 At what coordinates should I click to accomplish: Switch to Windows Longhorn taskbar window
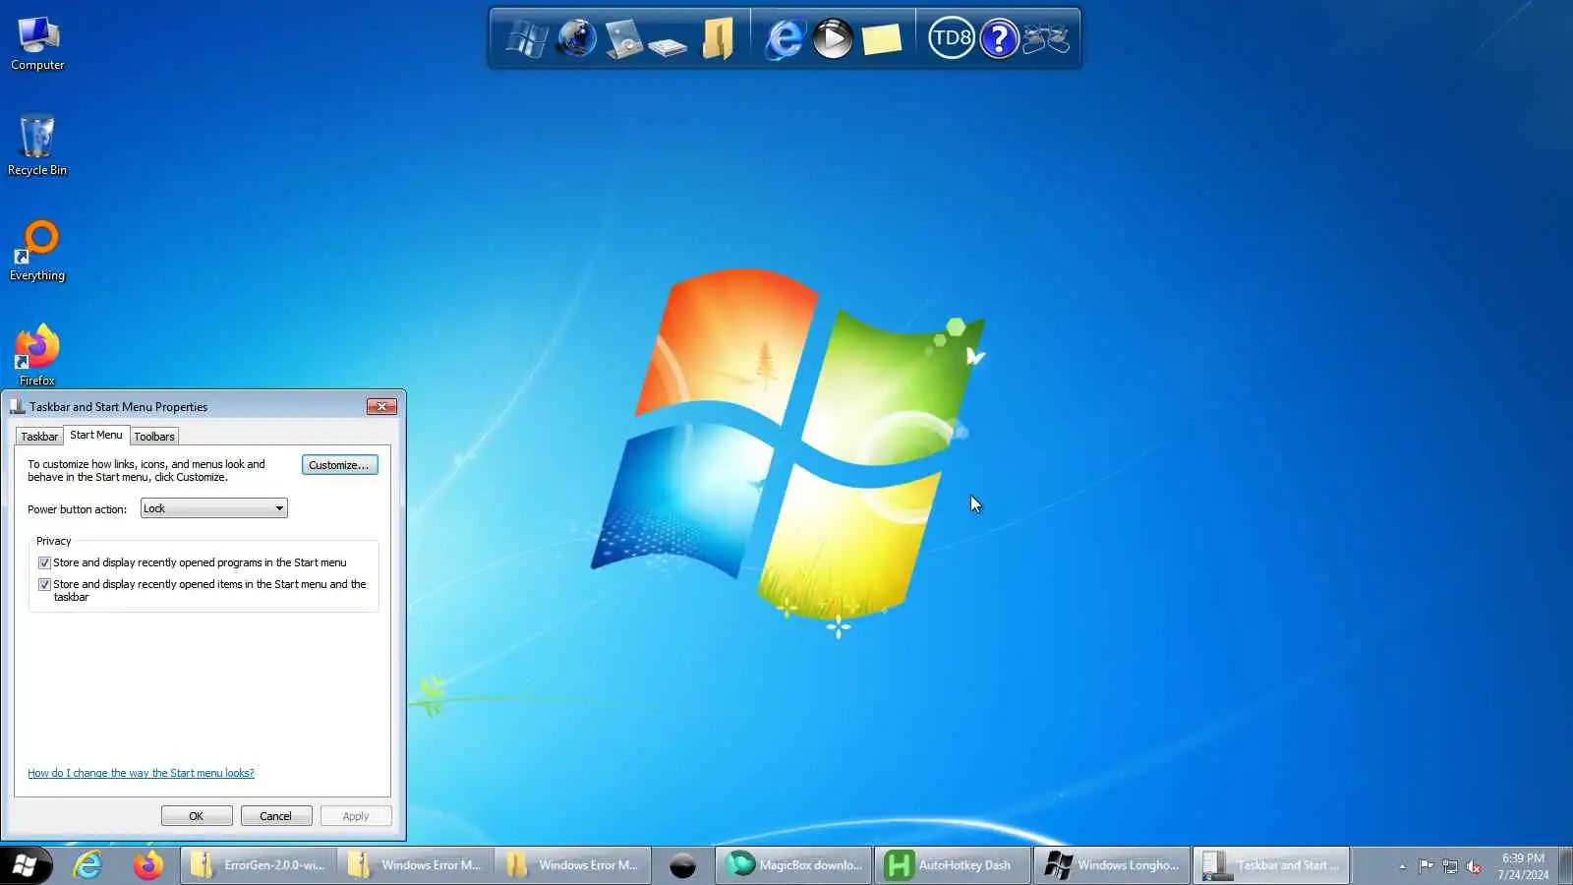(x=1112, y=865)
